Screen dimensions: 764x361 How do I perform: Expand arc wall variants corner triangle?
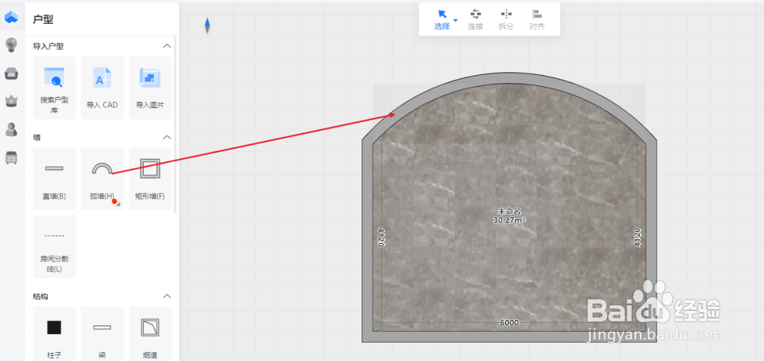click(118, 204)
